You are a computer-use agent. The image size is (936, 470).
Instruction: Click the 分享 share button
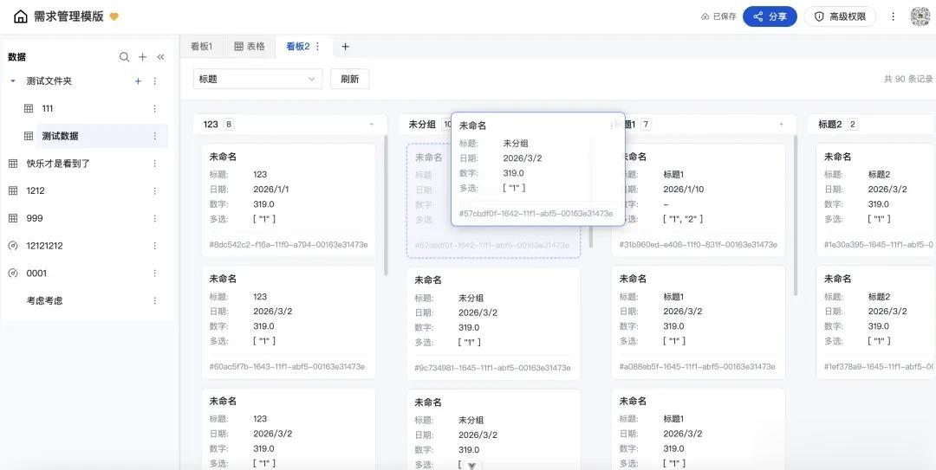(770, 16)
